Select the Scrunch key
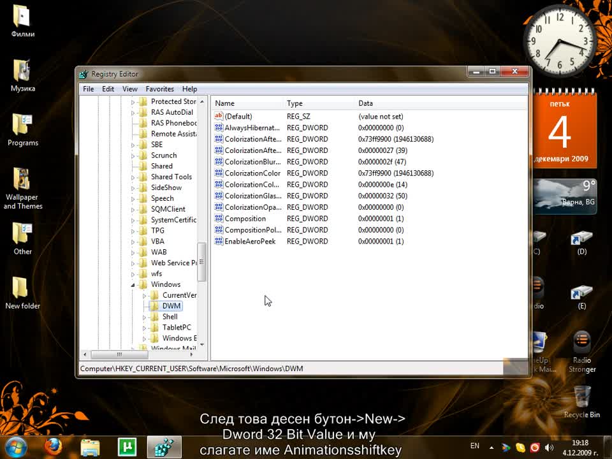The width and height of the screenshot is (612, 459). (x=164, y=156)
